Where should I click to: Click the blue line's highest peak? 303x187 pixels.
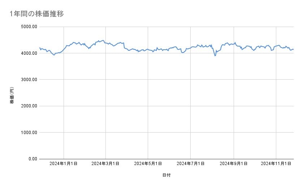tap(103, 40)
